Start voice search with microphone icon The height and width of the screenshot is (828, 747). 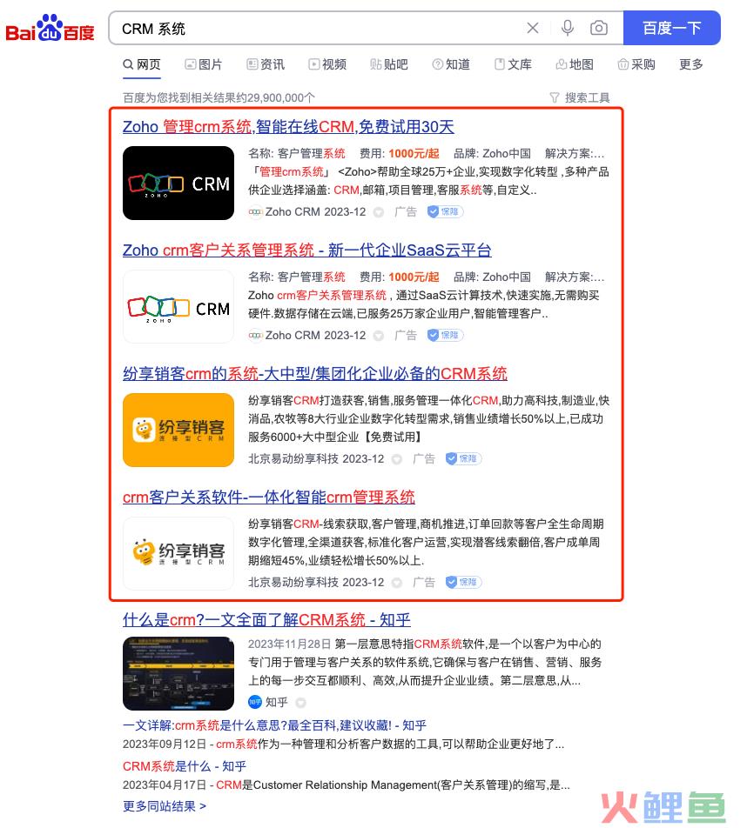(568, 28)
